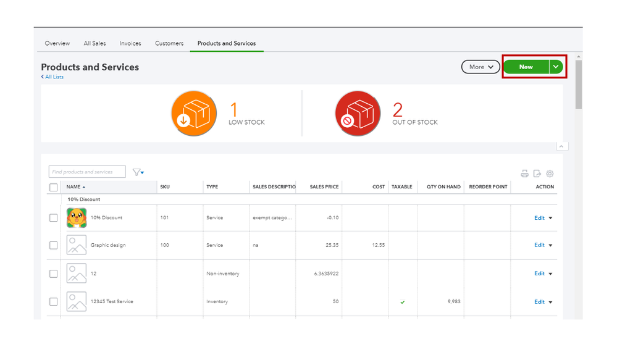Screen dimensions: 617x347
Task: Click the Find products and services field
Action: click(86, 172)
